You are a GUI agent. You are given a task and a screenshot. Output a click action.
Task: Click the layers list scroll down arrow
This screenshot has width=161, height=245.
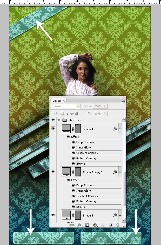pyautogui.click(x=123, y=220)
